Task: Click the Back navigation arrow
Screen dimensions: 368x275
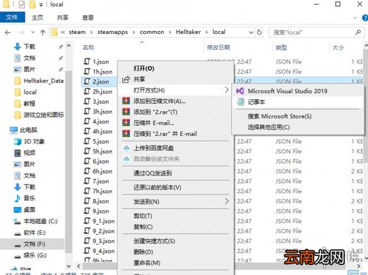Action: (x=8, y=32)
